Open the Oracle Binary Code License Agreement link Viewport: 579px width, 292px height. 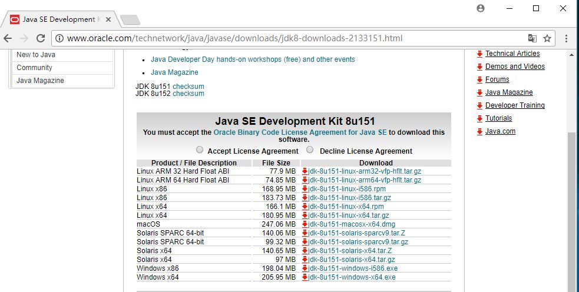click(x=300, y=132)
